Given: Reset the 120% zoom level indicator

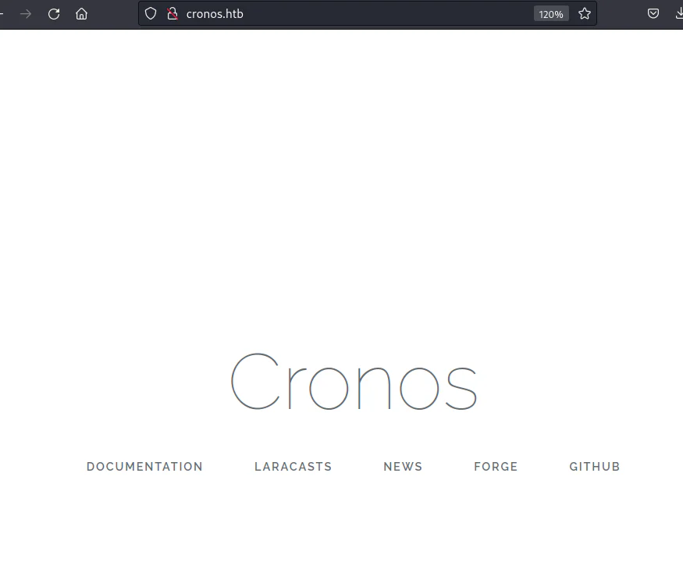Looking at the screenshot, I should [551, 14].
